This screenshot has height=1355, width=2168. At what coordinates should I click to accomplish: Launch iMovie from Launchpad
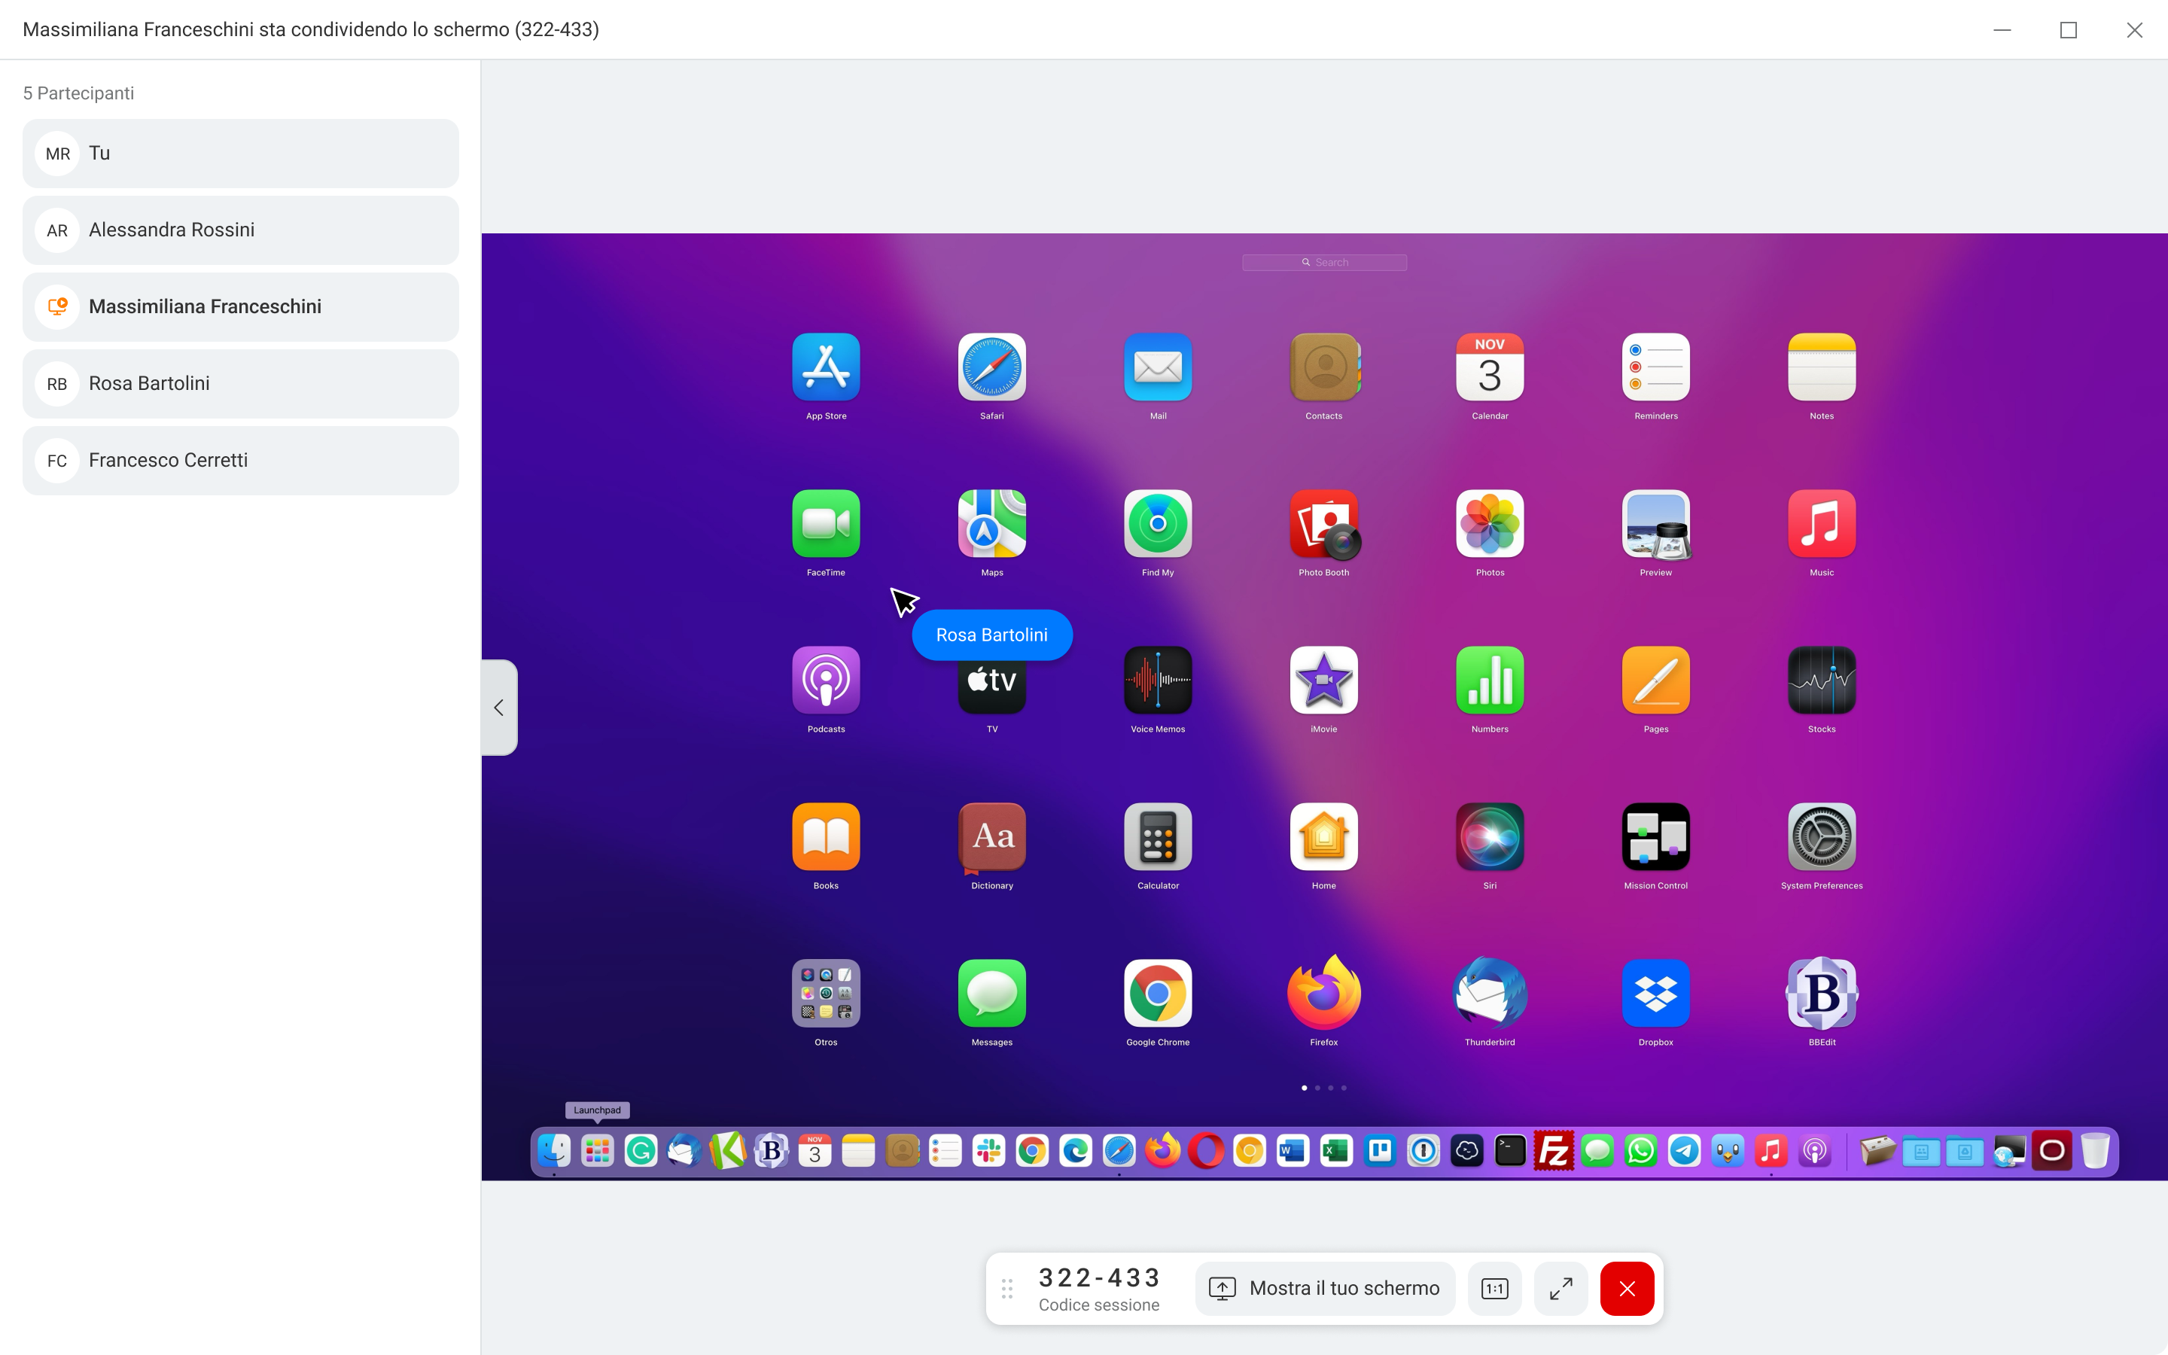tap(1324, 681)
